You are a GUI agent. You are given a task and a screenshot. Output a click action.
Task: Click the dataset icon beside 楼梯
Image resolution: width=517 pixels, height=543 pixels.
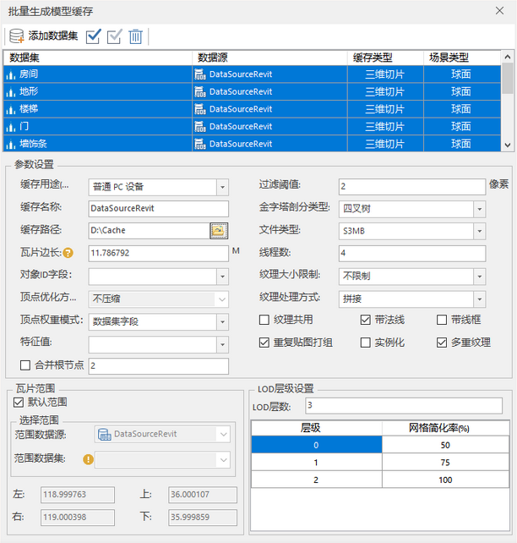pyautogui.click(x=11, y=109)
